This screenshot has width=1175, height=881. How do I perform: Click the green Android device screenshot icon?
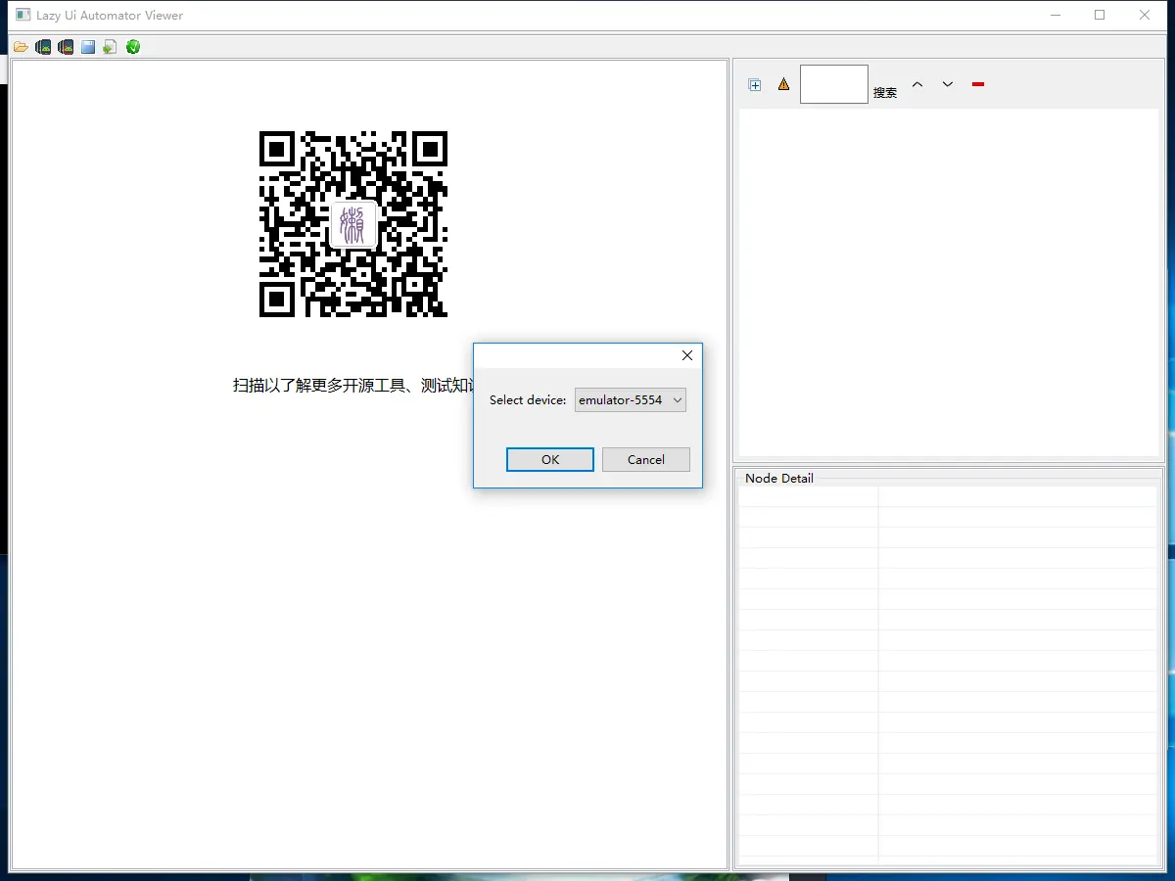[43, 47]
